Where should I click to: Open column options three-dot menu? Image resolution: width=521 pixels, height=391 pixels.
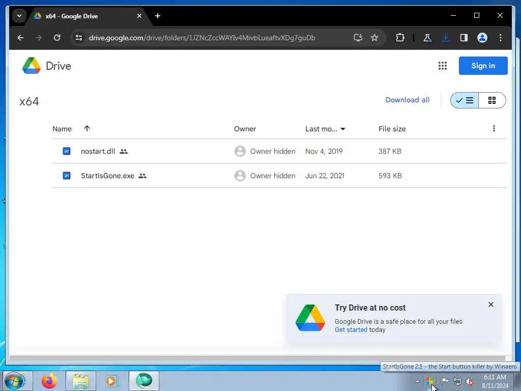tap(494, 128)
